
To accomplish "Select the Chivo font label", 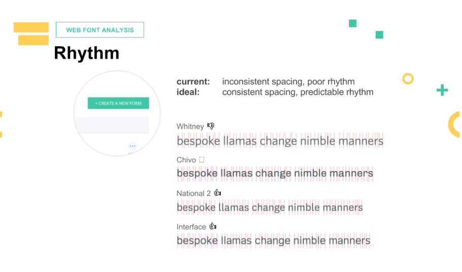I will pos(186,160).
